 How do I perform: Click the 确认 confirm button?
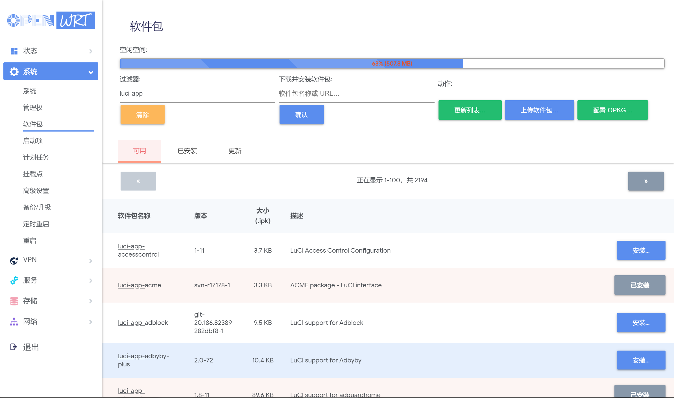pos(301,114)
